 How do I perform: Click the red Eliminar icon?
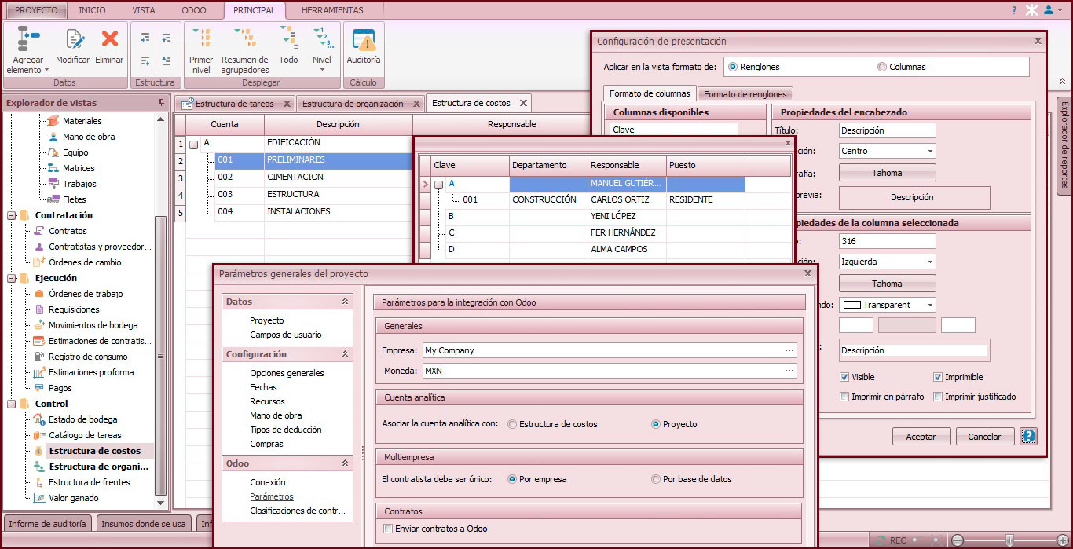click(x=110, y=38)
